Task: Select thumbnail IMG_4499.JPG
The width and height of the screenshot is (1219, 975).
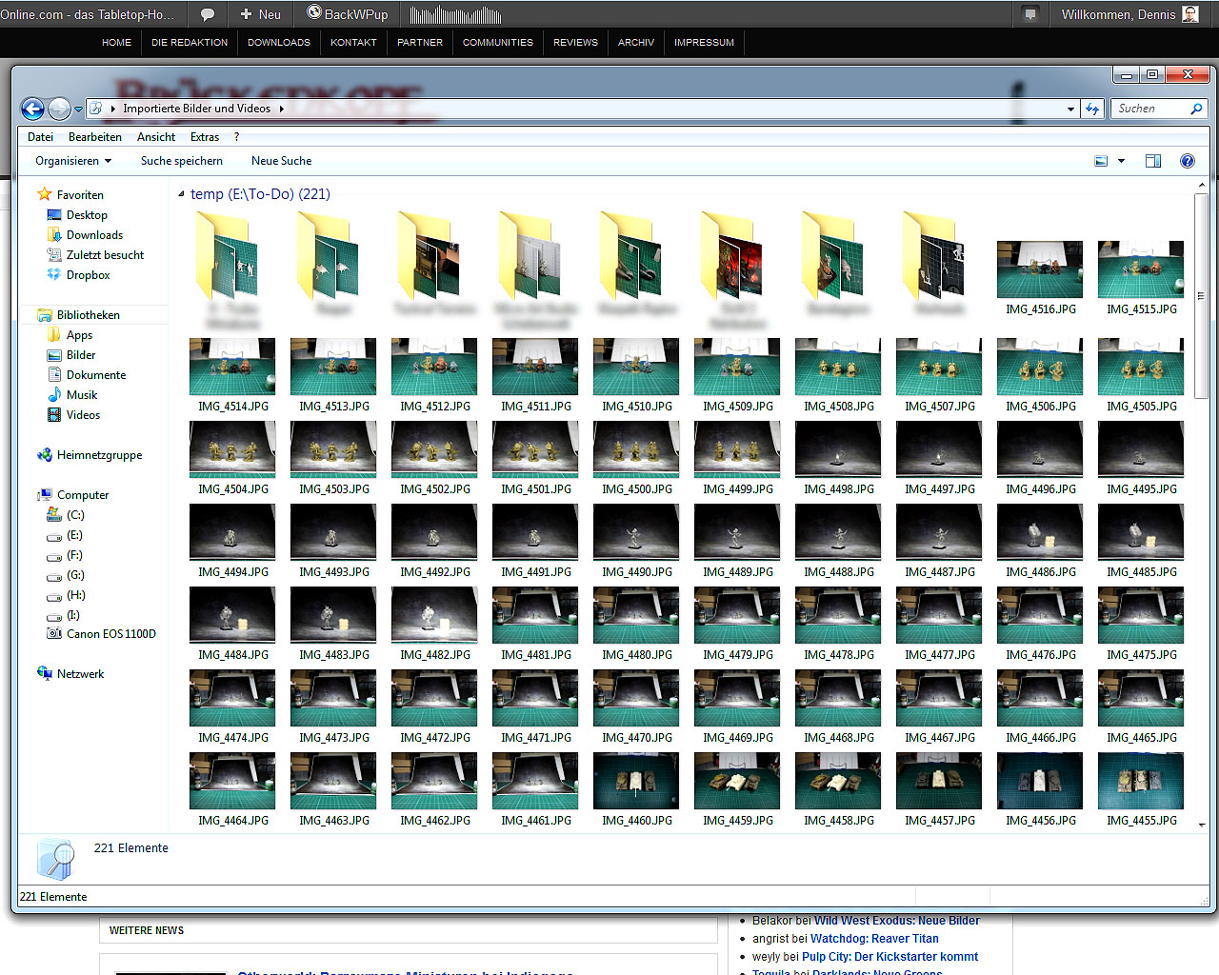Action: [x=737, y=458]
